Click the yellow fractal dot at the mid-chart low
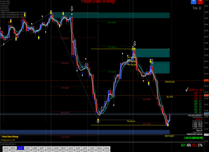This screenshot has width=209, height=152. point(98,120)
